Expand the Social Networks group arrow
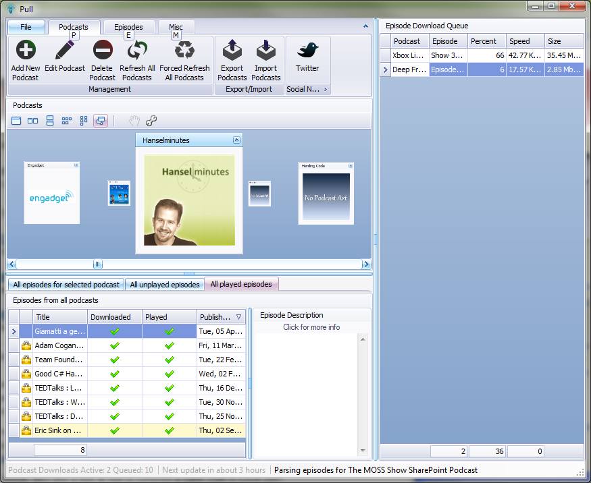Screen dimensions: 591x483 pyautogui.click(x=325, y=89)
